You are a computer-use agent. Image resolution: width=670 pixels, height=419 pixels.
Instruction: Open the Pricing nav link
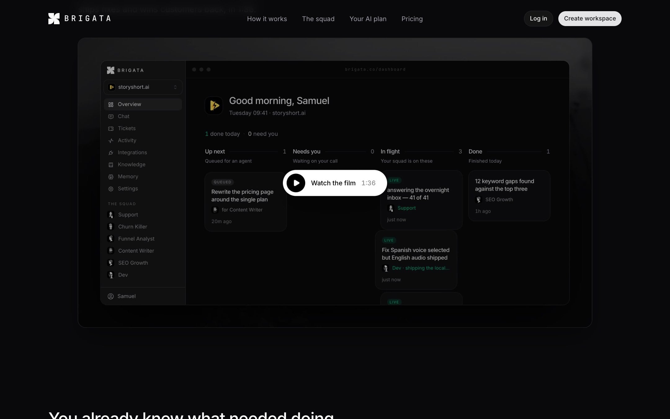point(412,19)
